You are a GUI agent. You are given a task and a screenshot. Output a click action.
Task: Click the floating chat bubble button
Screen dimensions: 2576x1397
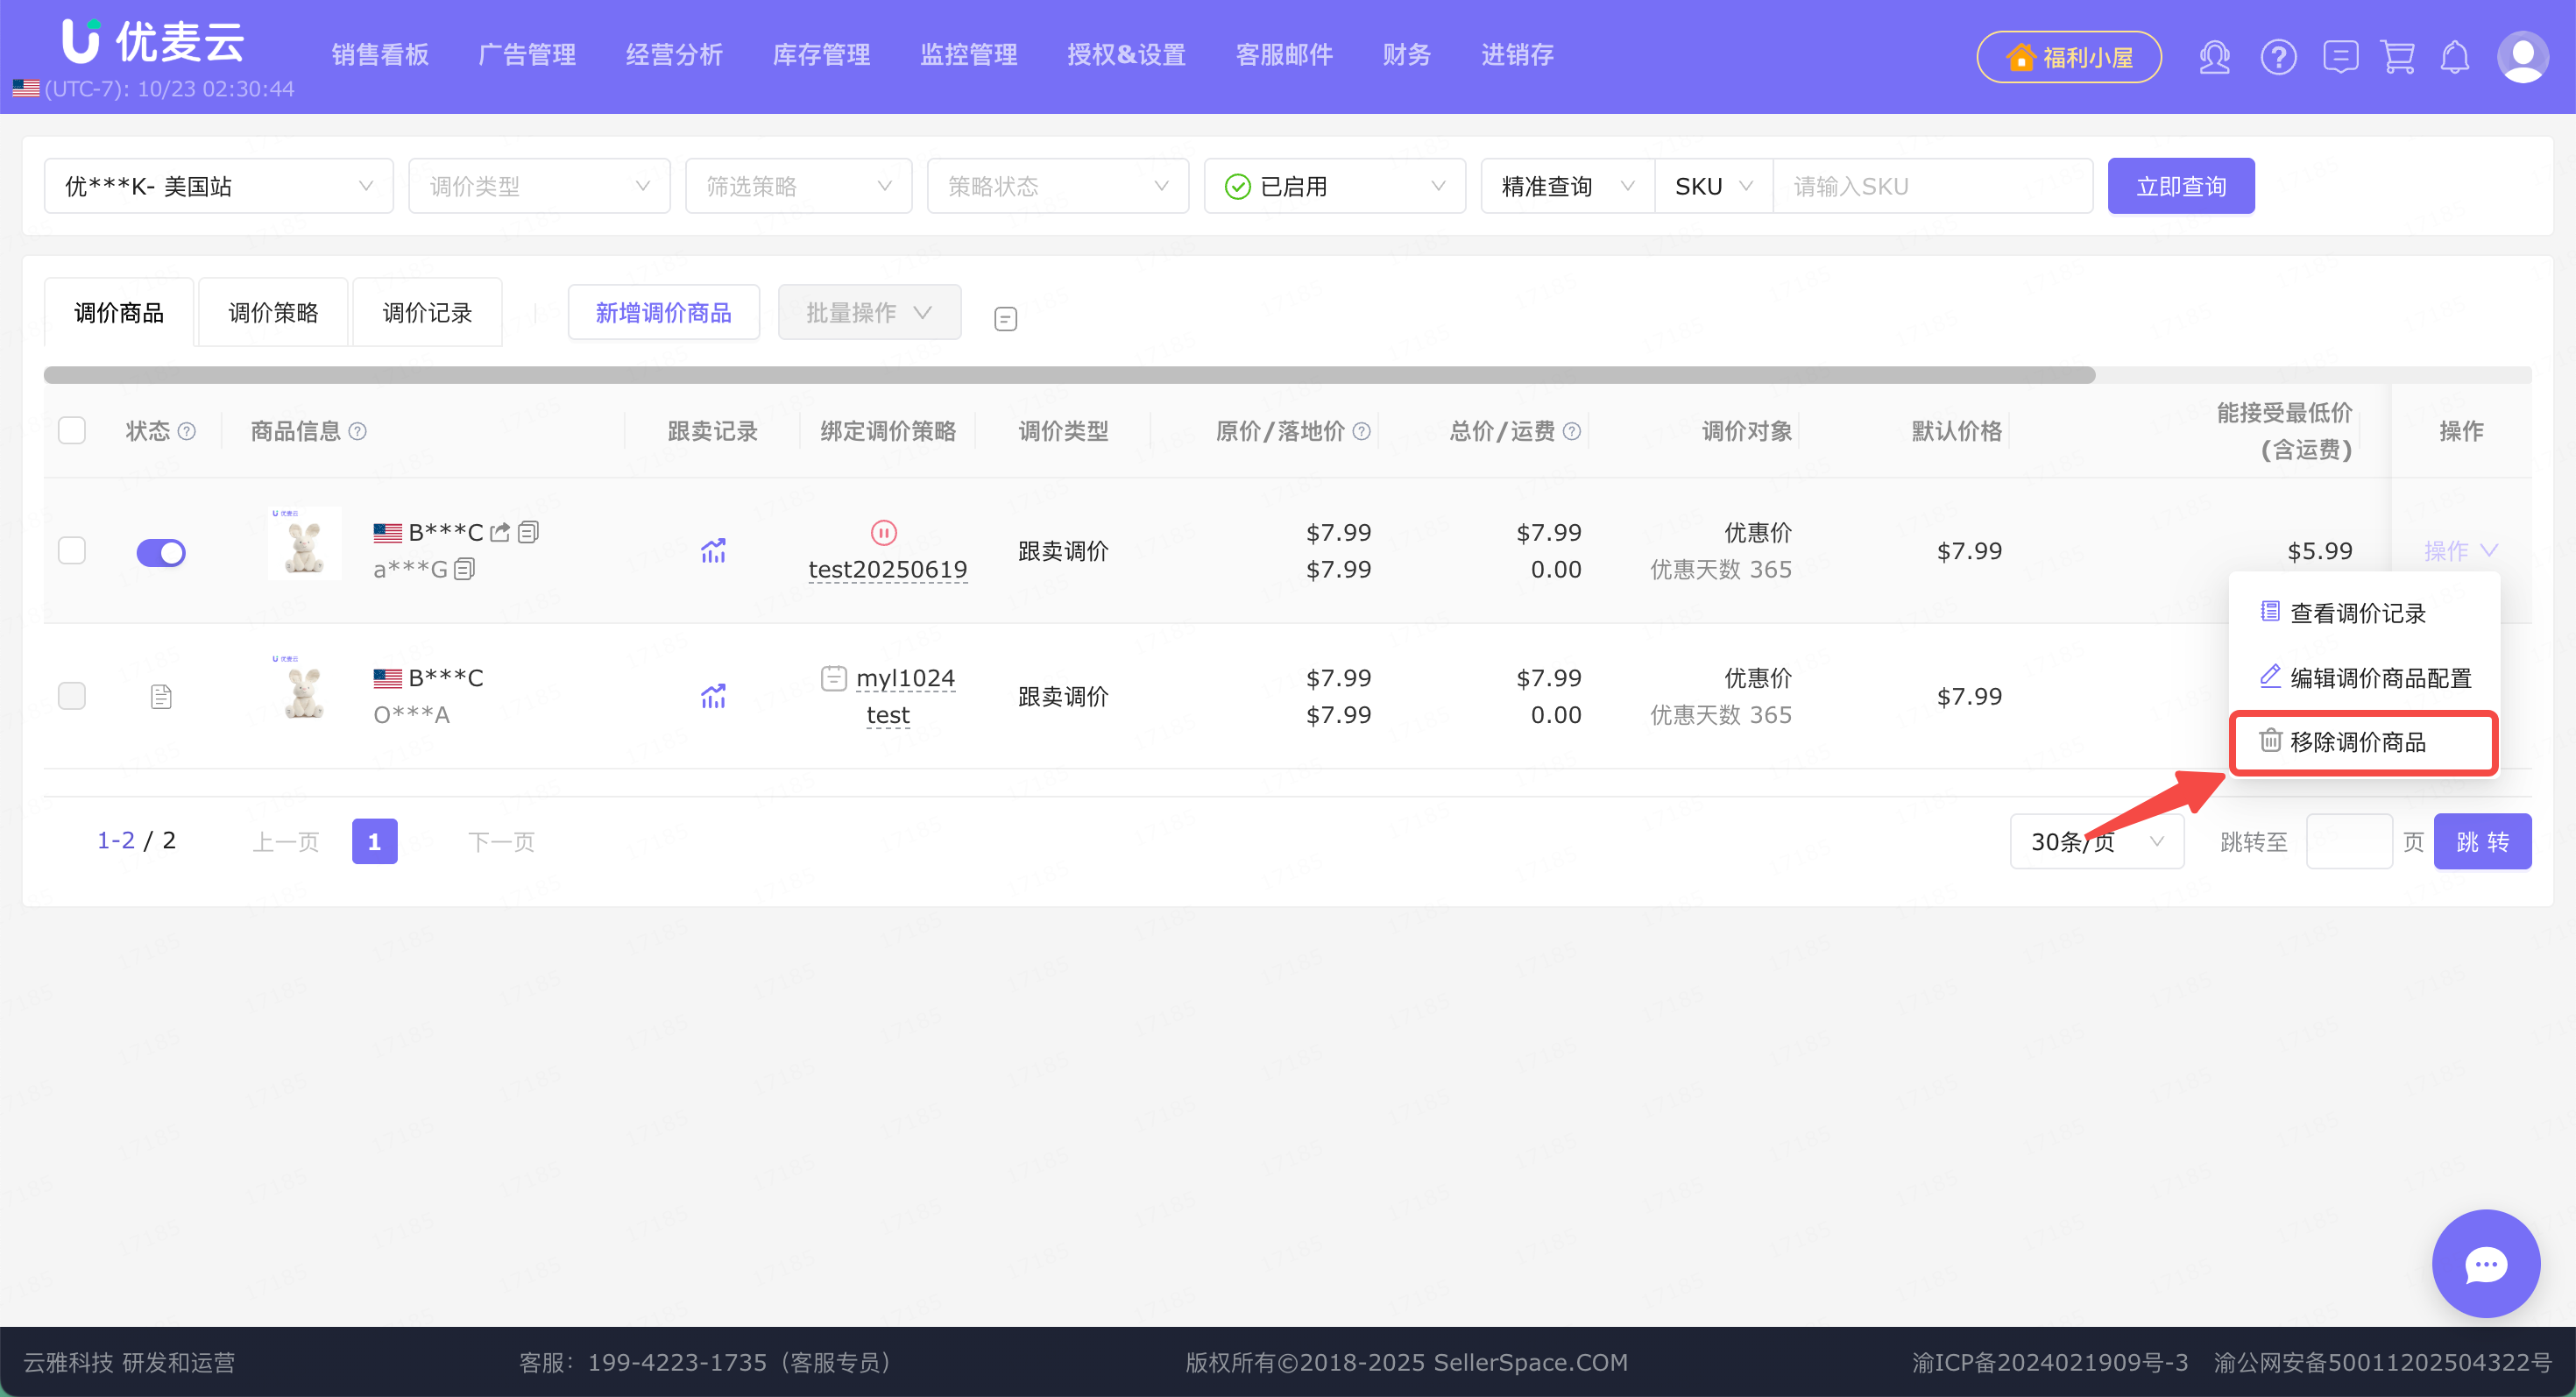[x=2485, y=1264]
